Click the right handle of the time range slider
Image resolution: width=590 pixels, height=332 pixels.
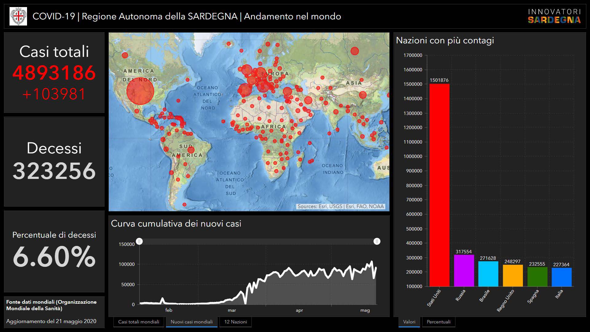[x=377, y=241]
